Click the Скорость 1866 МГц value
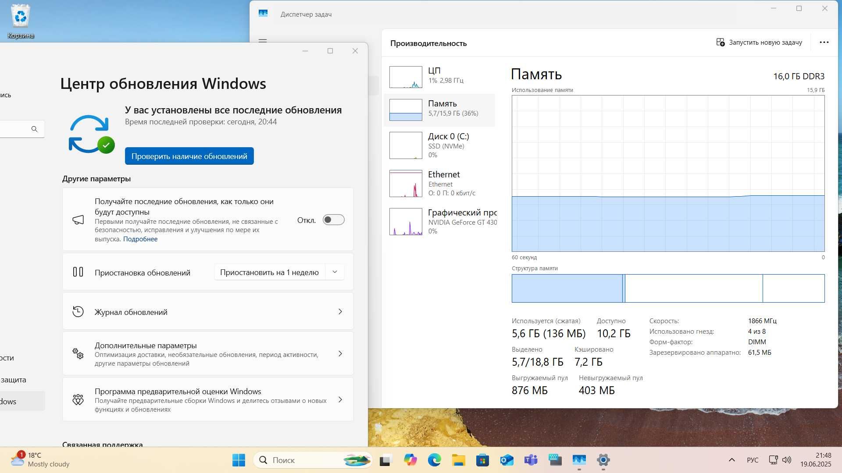842x473 pixels. tap(762, 321)
